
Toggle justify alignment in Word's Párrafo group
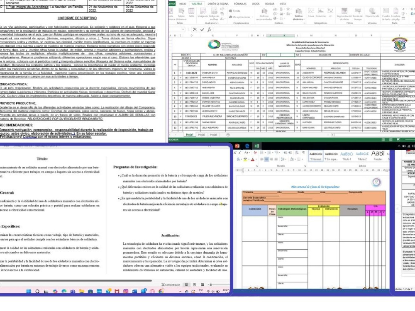pos(276,159)
